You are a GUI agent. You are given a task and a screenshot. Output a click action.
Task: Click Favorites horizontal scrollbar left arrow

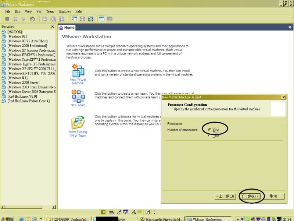pyautogui.click(x=2, y=207)
